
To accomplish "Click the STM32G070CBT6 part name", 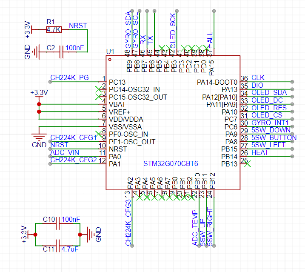I will (171, 163).
